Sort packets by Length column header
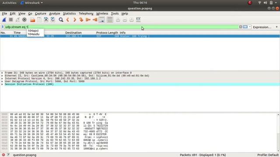The height and width of the screenshot is (157, 280). 113,33
